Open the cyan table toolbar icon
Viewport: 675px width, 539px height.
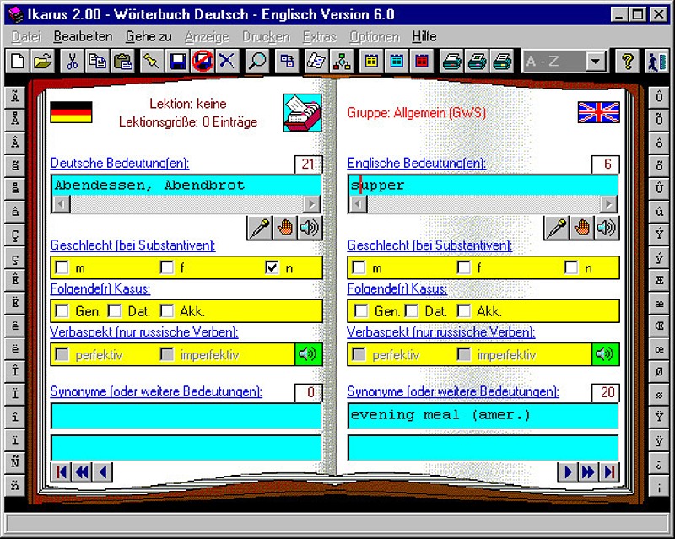[x=397, y=61]
